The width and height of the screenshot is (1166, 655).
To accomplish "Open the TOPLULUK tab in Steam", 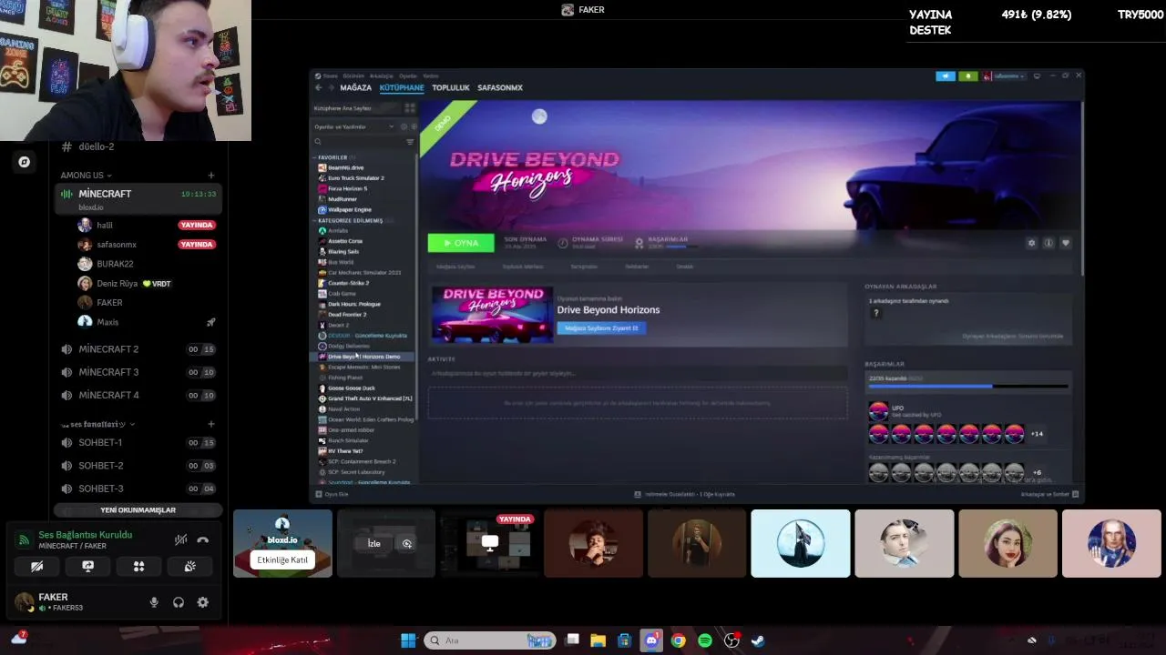I will pos(451,88).
